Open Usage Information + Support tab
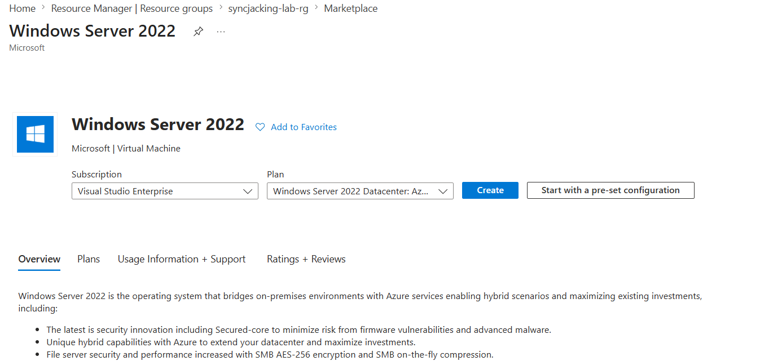This screenshot has height=361, width=760. (182, 259)
